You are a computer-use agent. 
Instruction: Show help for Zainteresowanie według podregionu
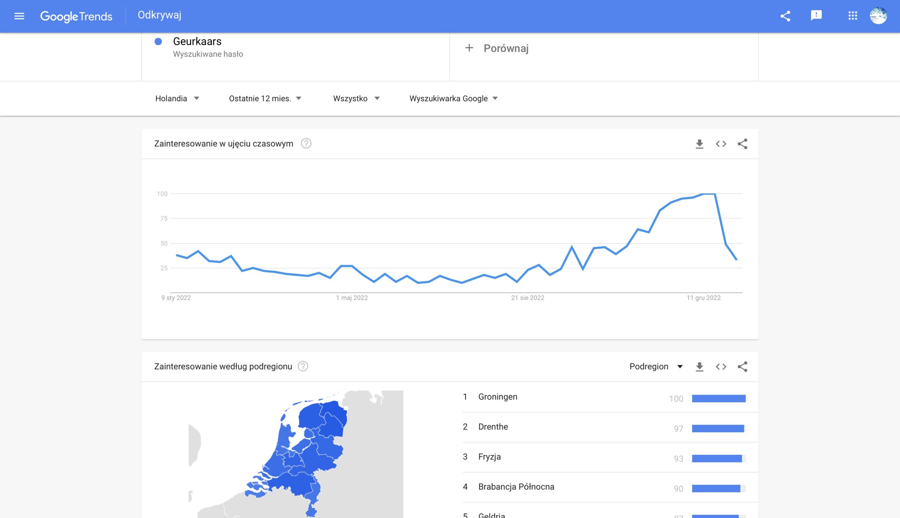pos(303,366)
